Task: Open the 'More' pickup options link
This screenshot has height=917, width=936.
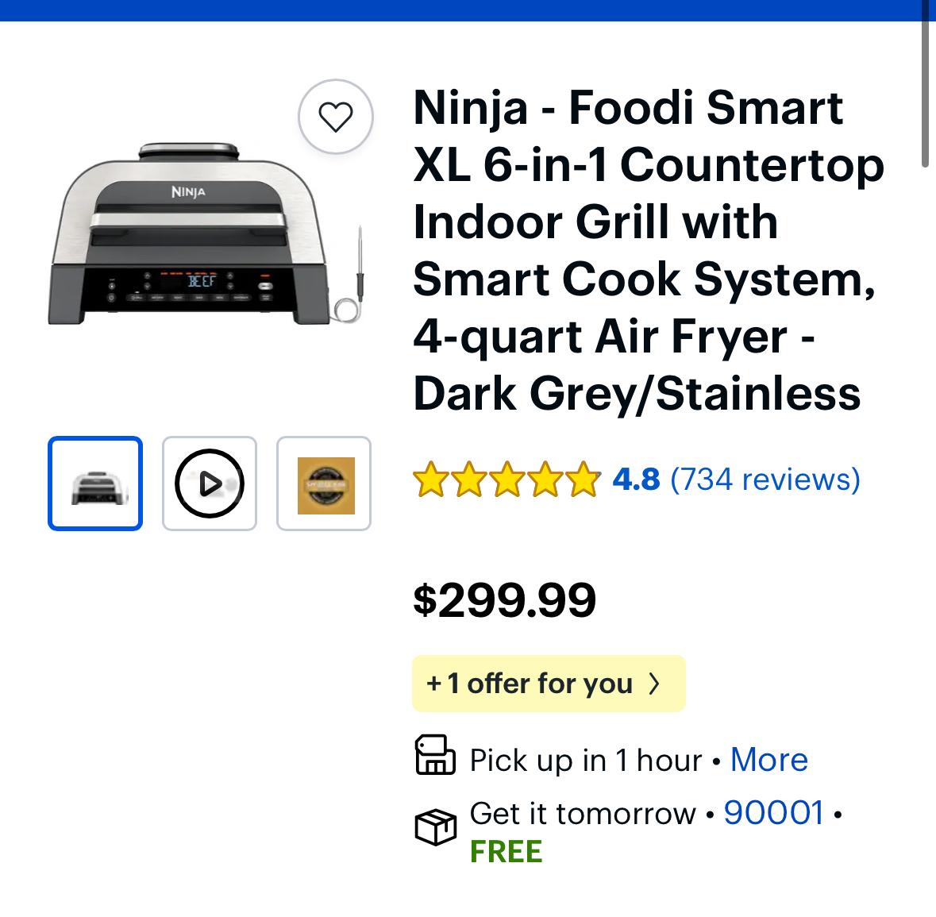Action: 768,760
